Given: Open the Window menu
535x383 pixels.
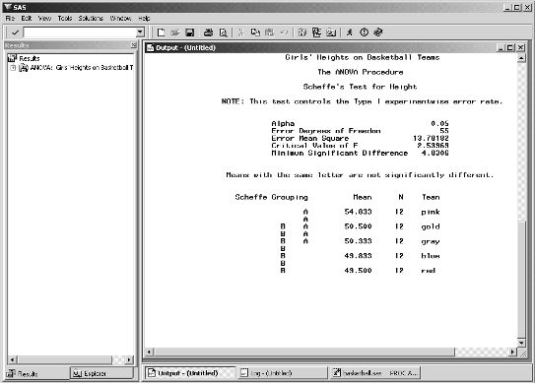Looking at the screenshot, I should coord(120,19).
